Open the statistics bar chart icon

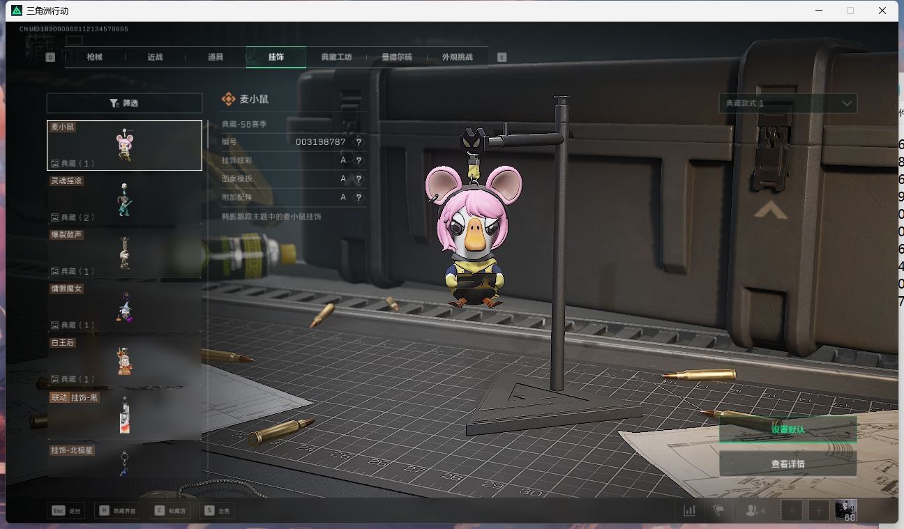[689, 511]
